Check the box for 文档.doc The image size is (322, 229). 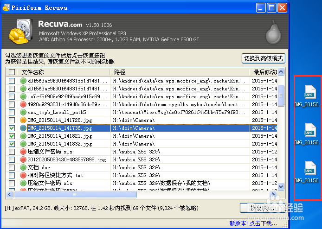pyautogui.click(x=12, y=167)
